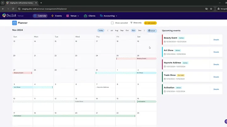227x127 pixels.
Task: Open Details for Art Show
Action: 216,52
